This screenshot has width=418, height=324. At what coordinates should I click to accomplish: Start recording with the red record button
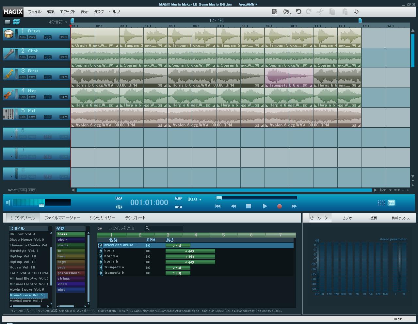tap(280, 206)
